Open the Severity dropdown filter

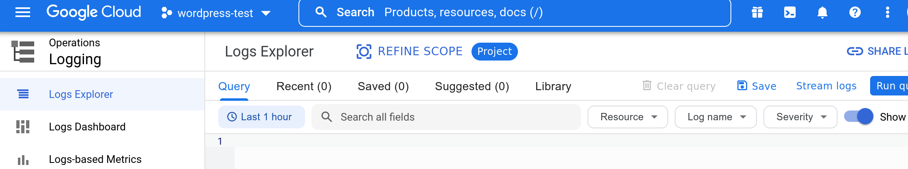(x=800, y=117)
